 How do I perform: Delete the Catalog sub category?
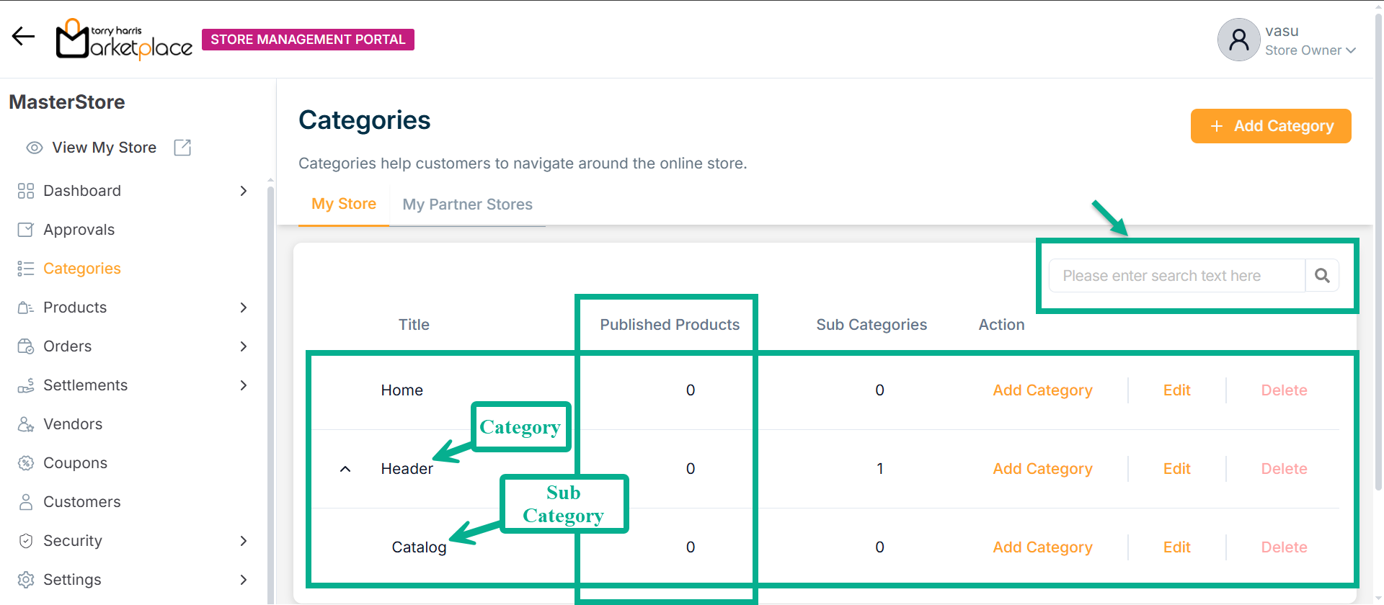1284,547
